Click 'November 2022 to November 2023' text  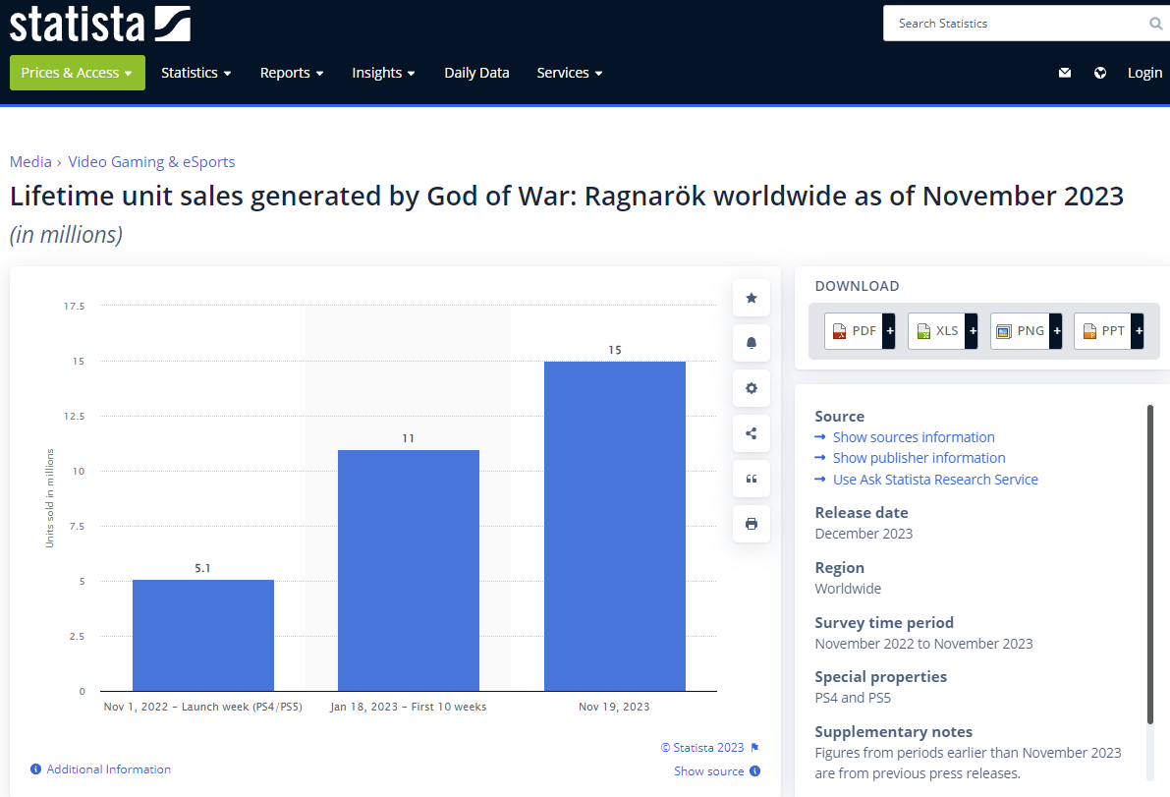(923, 644)
